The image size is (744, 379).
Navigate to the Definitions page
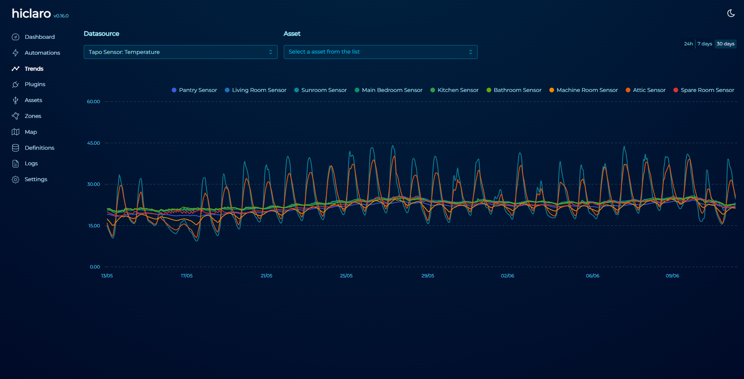(40, 148)
